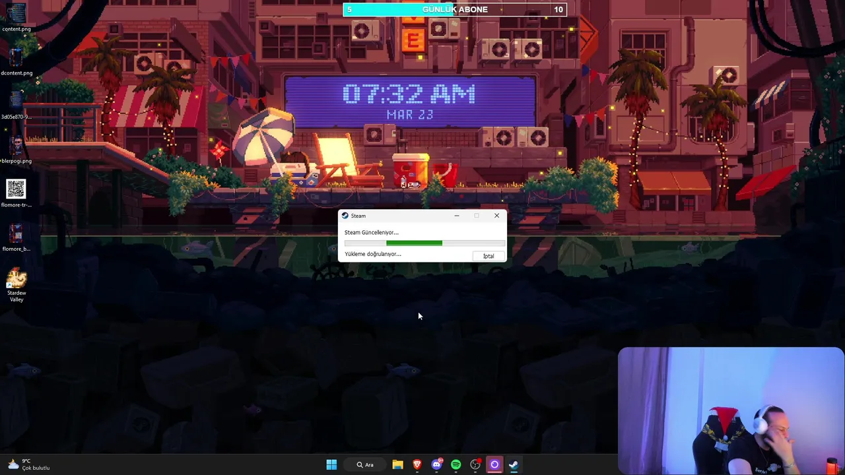
Task: Click the GÜNLÜK ABONE goal bar overlay
Action: [455, 9]
